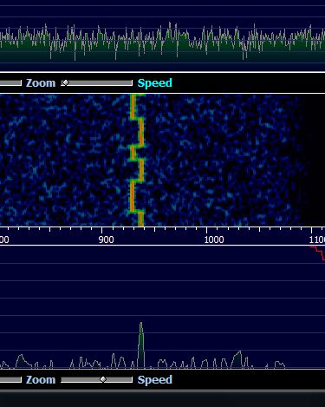Click the lower Zoom slider handle
325x407 pixels.
point(103,379)
